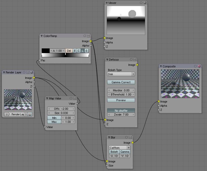Toggle the options icon in Blur node header
Viewport: 207px width, 171px height.
click(130, 137)
